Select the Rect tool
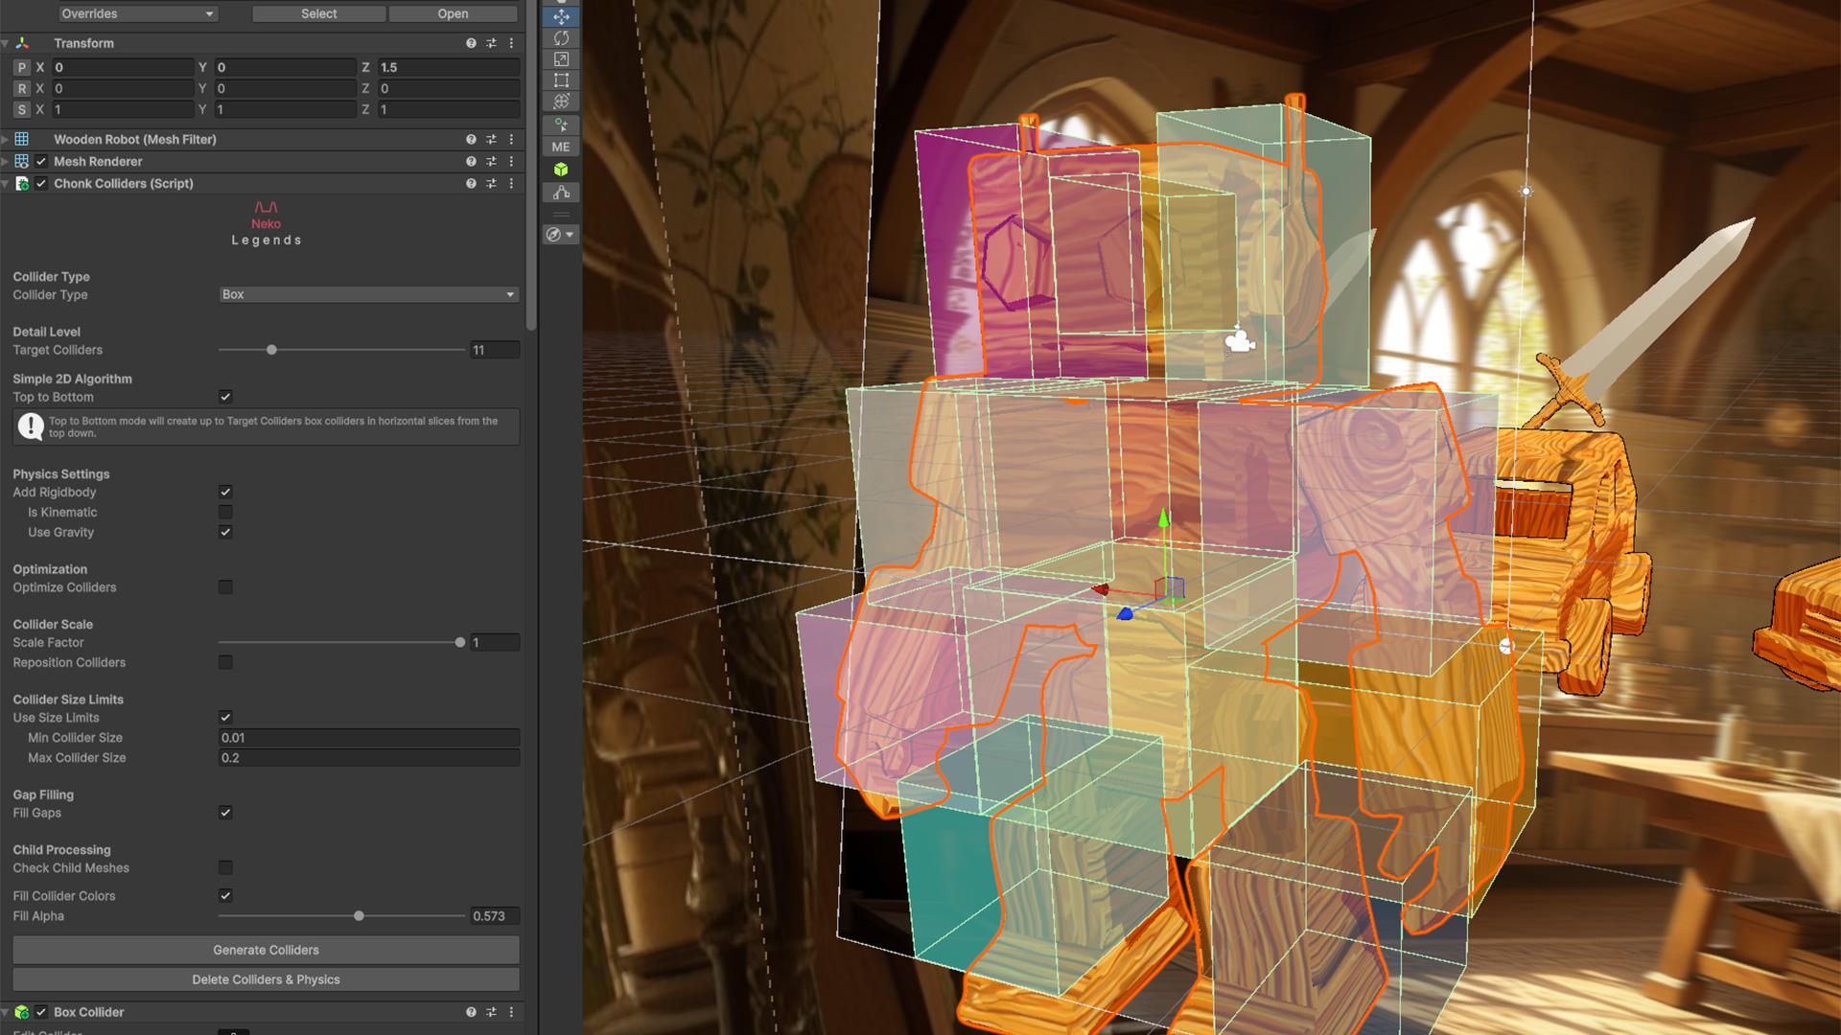Viewport: 1841px width, 1035px height. coord(561,80)
